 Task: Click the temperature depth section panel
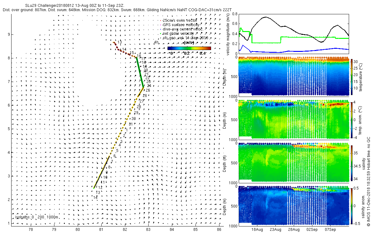[x=294, y=76]
